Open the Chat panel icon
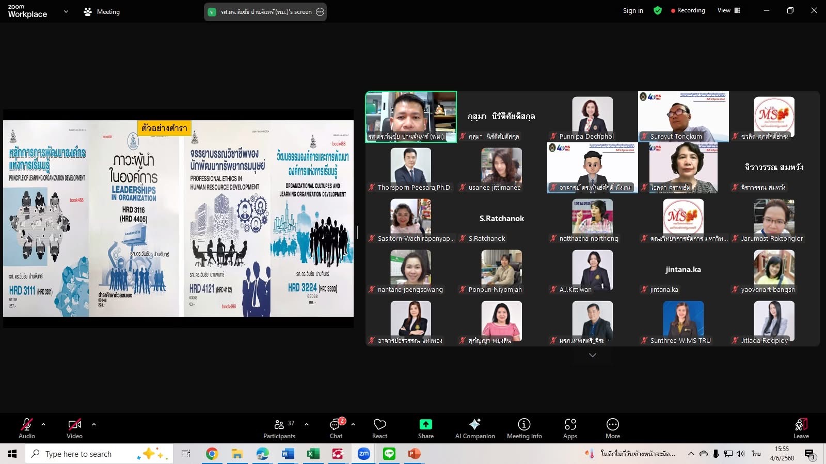The height and width of the screenshot is (464, 826). click(336, 425)
